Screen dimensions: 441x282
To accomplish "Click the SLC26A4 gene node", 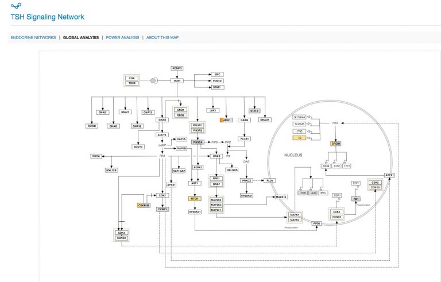I will point(299,117).
